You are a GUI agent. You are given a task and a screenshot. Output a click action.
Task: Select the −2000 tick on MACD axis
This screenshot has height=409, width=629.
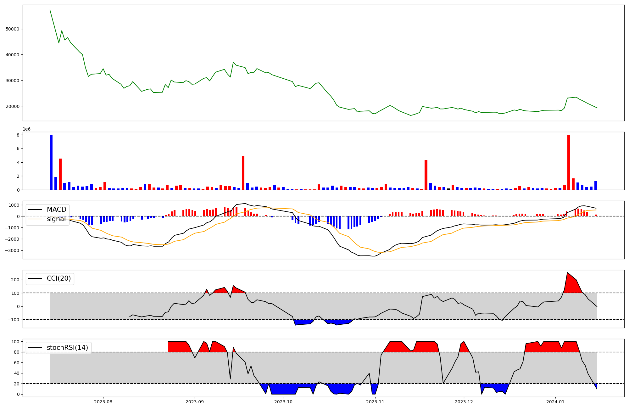(x=13, y=239)
